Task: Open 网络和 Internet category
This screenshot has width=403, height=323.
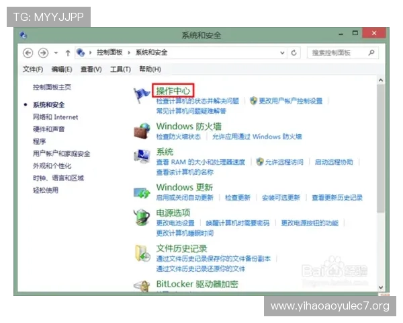Action: click(56, 117)
